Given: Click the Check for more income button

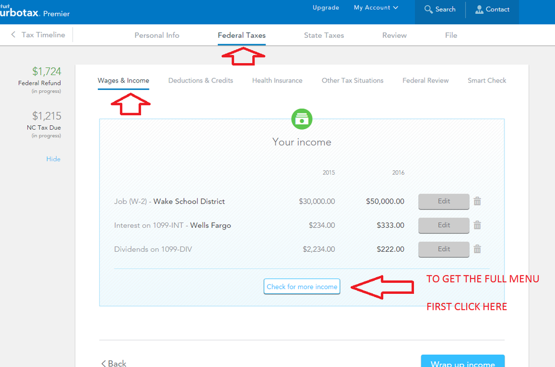Looking at the screenshot, I should pyautogui.click(x=302, y=287).
